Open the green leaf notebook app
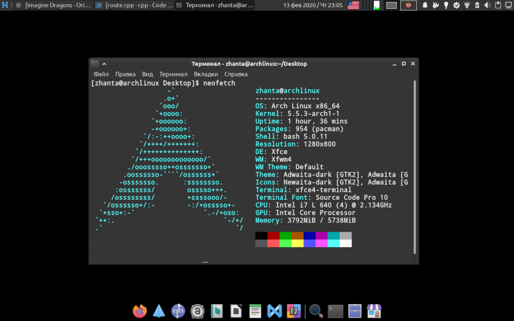514x321 pixels. coord(217,311)
